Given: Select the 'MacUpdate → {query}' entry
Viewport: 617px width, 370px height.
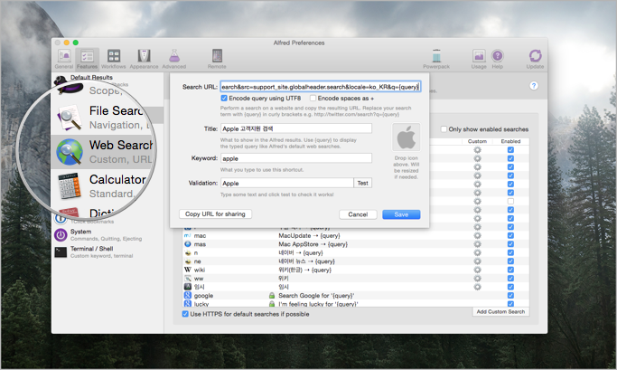Looking at the screenshot, I should click(309, 235).
